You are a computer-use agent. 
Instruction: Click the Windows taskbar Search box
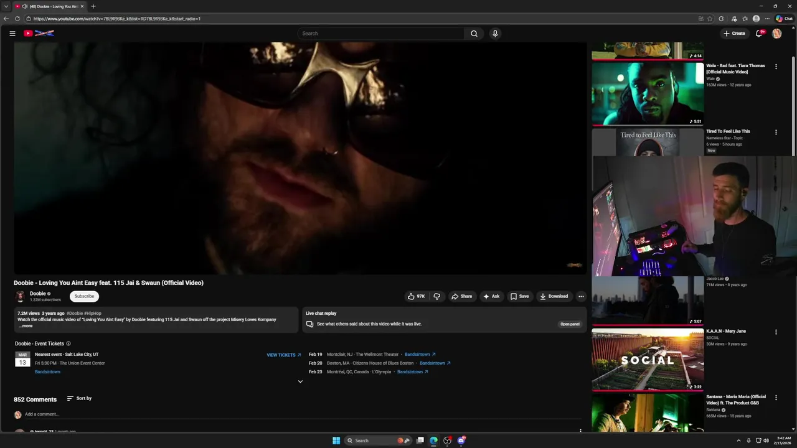point(379,441)
